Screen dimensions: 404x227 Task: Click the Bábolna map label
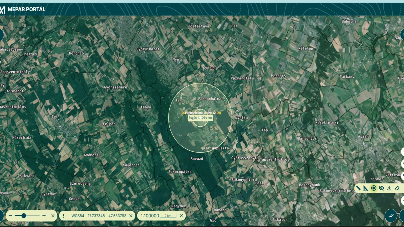[349, 21]
